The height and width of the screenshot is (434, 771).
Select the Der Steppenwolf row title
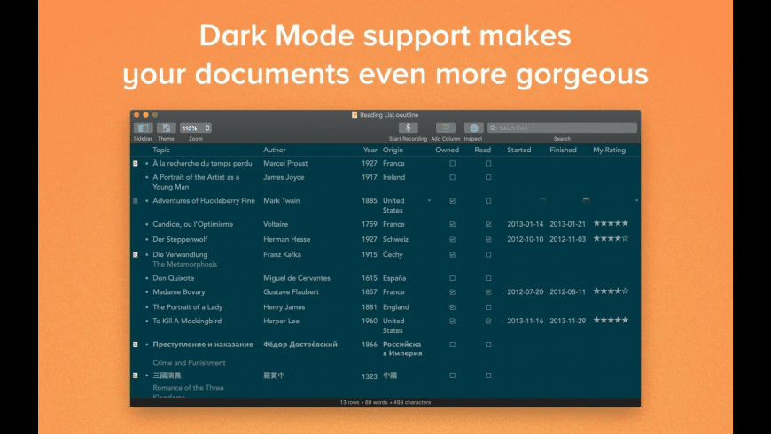[x=180, y=239]
